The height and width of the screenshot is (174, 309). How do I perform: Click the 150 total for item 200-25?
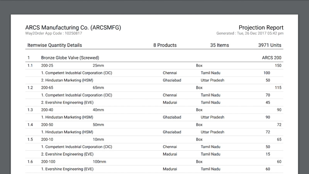point(278,65)
